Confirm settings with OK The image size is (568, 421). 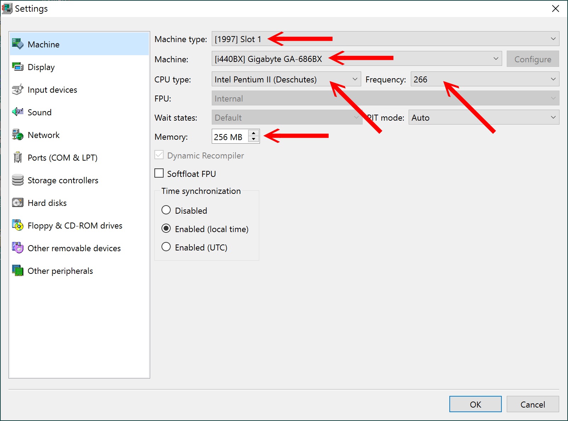pos(475,404)
